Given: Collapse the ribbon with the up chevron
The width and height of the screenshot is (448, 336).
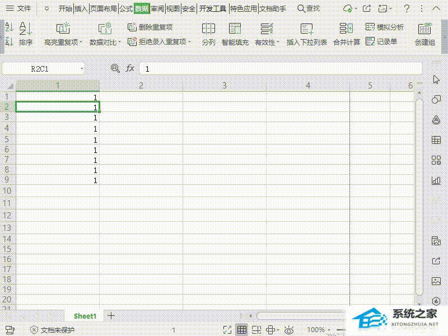Looking at the screenshot, I should tap(436, 8).
